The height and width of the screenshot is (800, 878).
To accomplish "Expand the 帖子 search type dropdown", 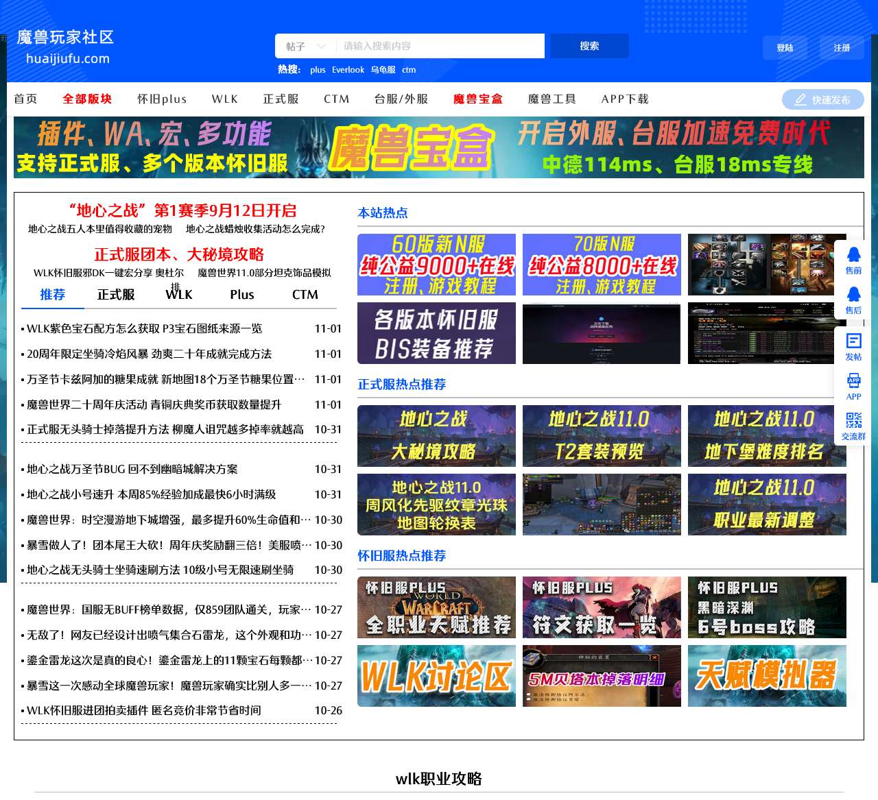I will point(305,46).
